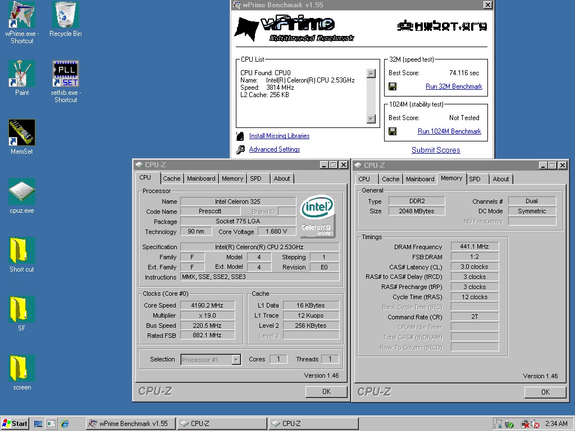The image size is (575, 431).
Task: Open the Windows Start menu
Action: tap(15, 424)
